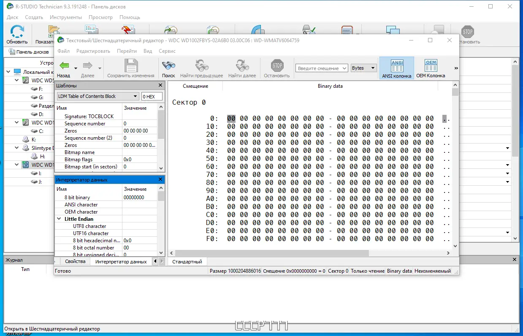The height and width of the screenshot is (336, 523).
Task: Click Шаблоны panel vertical scrollbar thumb
Action: coord(161,125)
